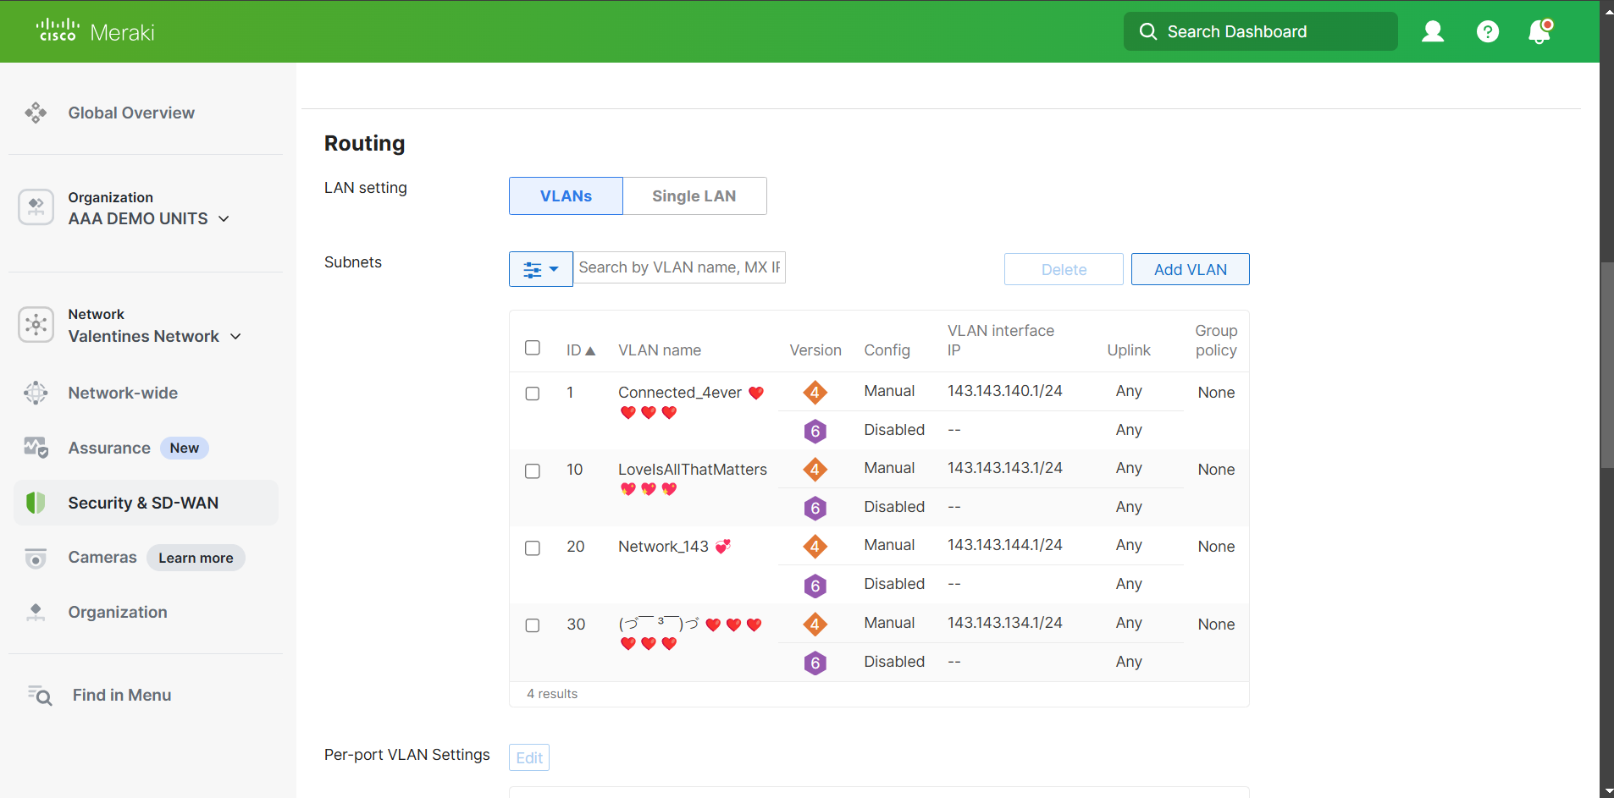Click the Cisco Meraki logo

coord(93,31)
